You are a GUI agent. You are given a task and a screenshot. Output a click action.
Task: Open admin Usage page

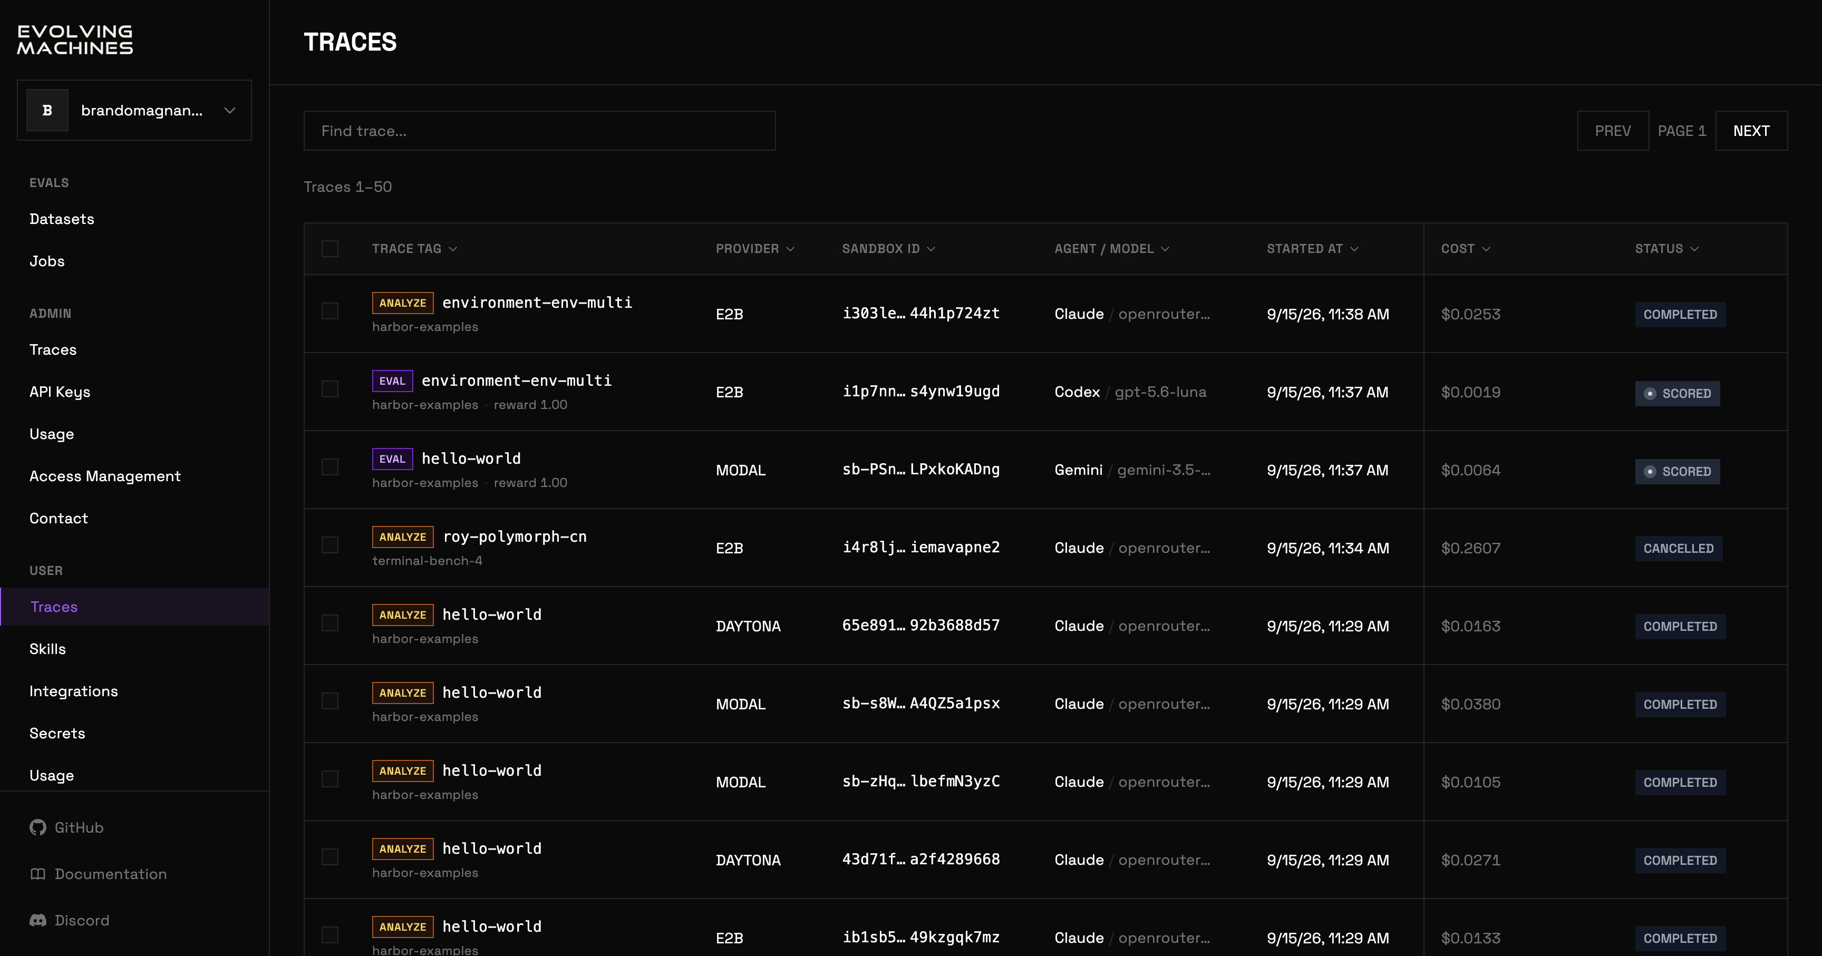52,434
